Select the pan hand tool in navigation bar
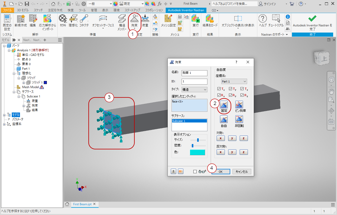Viewport: 337px width, 215px height. [x=332, y=91]
